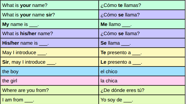Click 'Sir, may I introduce ___.' cell
186x104 pixels.
coord(50,62)
